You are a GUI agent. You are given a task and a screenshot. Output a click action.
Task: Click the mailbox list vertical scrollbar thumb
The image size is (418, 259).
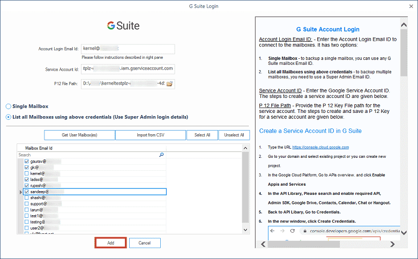click(245, 187)
